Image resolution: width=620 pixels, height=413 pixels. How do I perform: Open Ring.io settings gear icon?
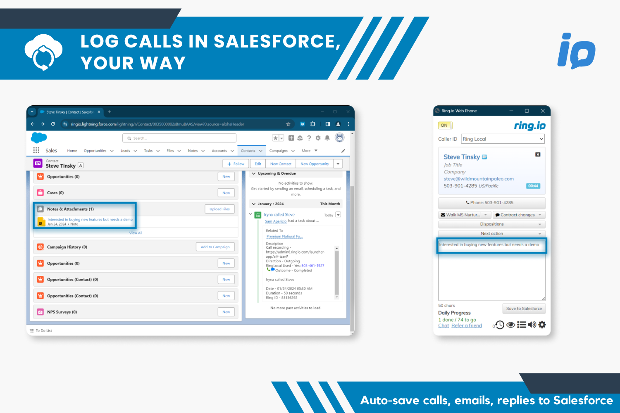(x=542, y=325)
